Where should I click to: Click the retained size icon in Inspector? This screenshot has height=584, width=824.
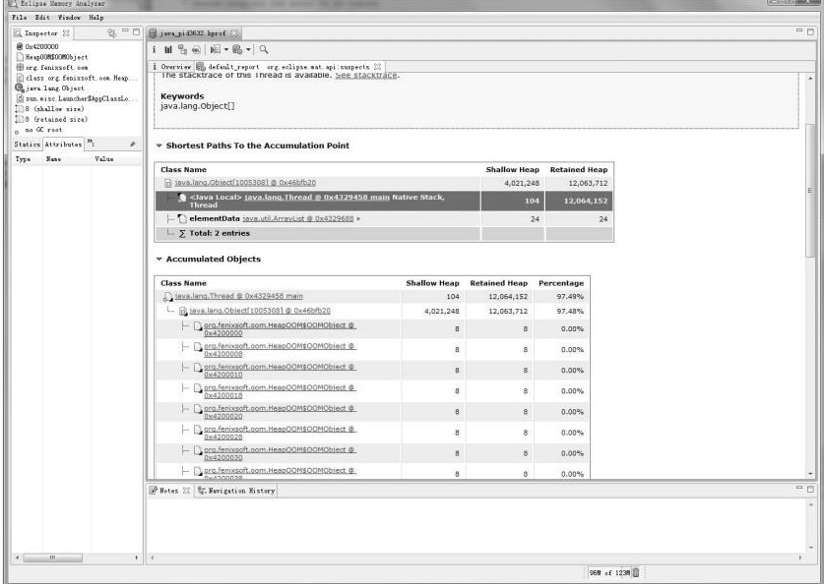[19, 119]
